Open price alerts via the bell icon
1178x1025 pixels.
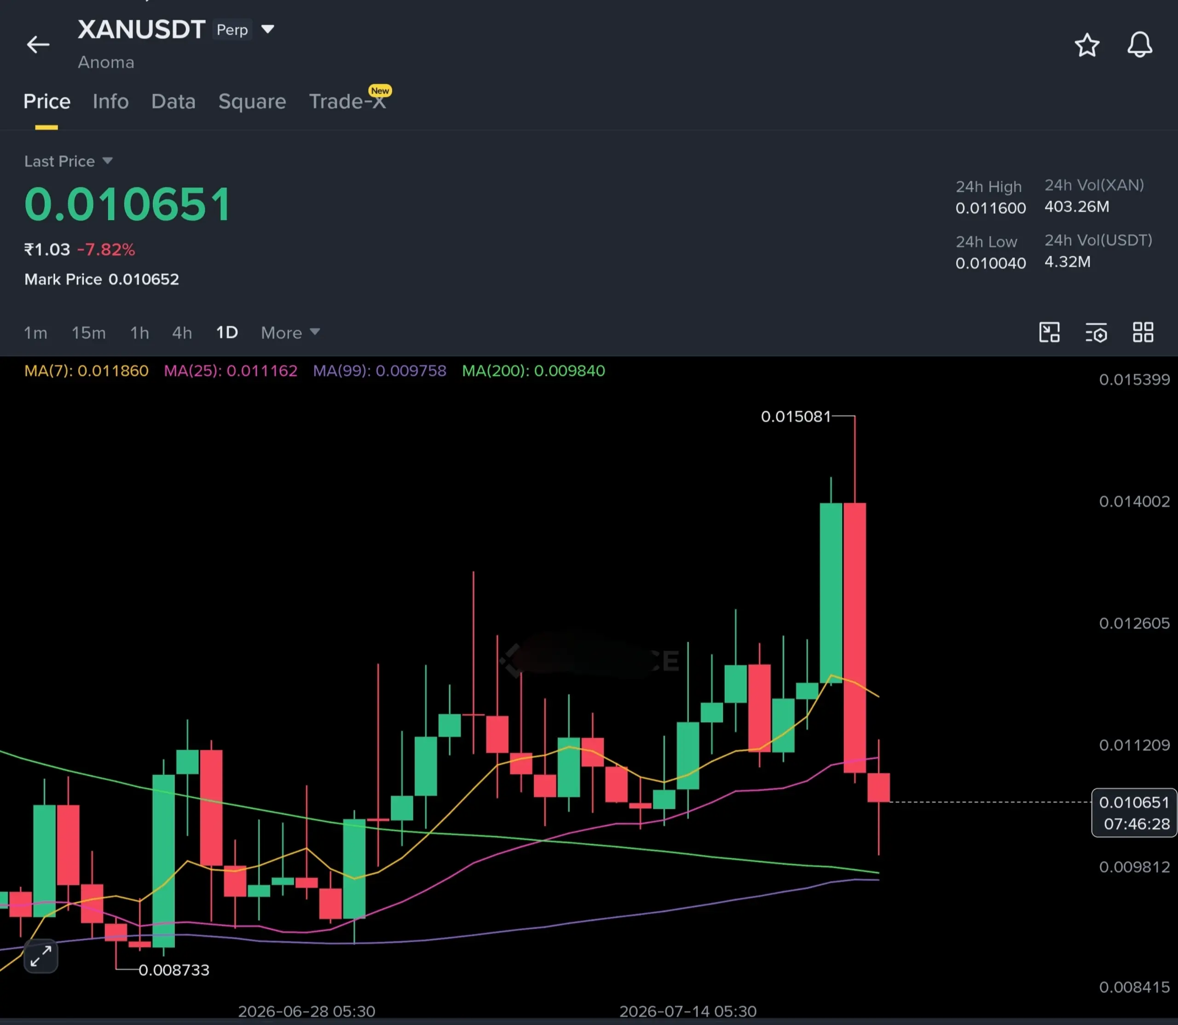(x=1140, y=45)
